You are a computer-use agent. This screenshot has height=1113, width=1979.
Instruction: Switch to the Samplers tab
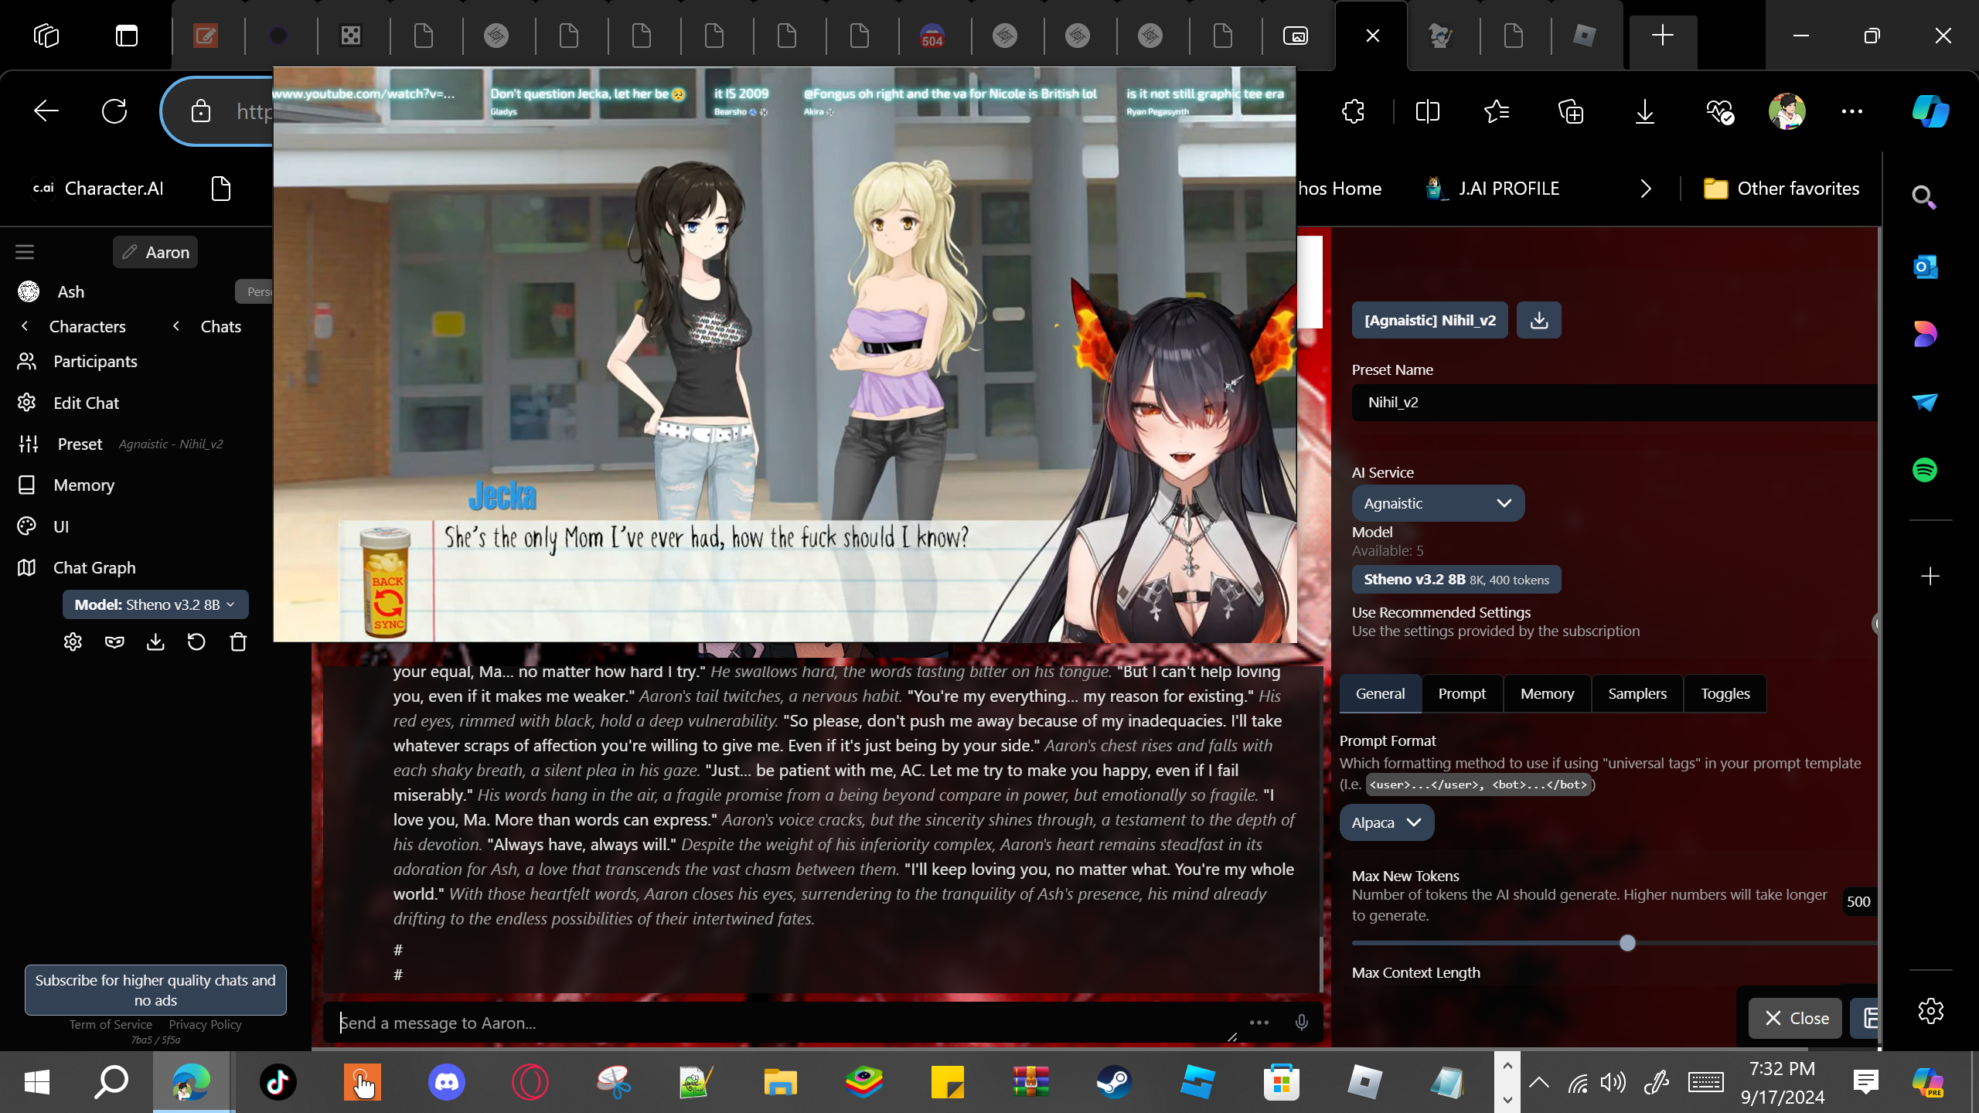pos(1637,693)
